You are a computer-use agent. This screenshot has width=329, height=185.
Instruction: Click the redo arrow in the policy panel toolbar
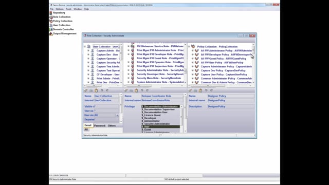tap(211, 90)
